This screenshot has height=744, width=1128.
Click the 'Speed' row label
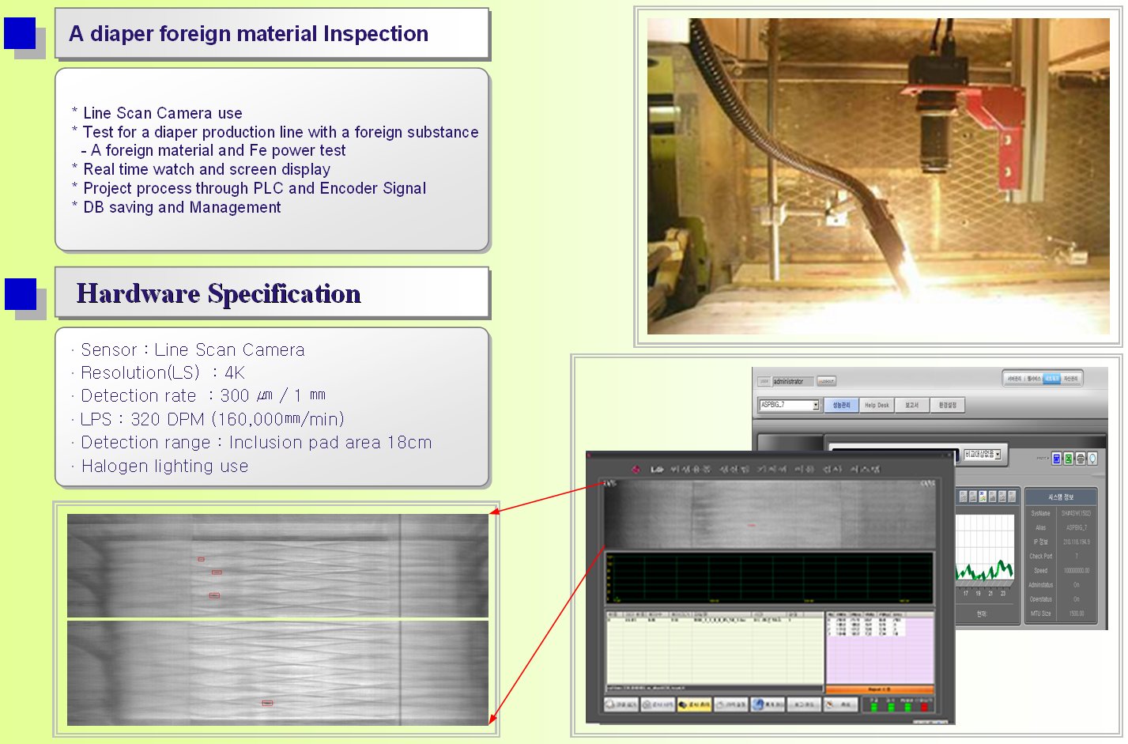click(1040, 570)
